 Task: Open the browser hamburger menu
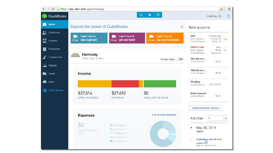click(230, 8)
